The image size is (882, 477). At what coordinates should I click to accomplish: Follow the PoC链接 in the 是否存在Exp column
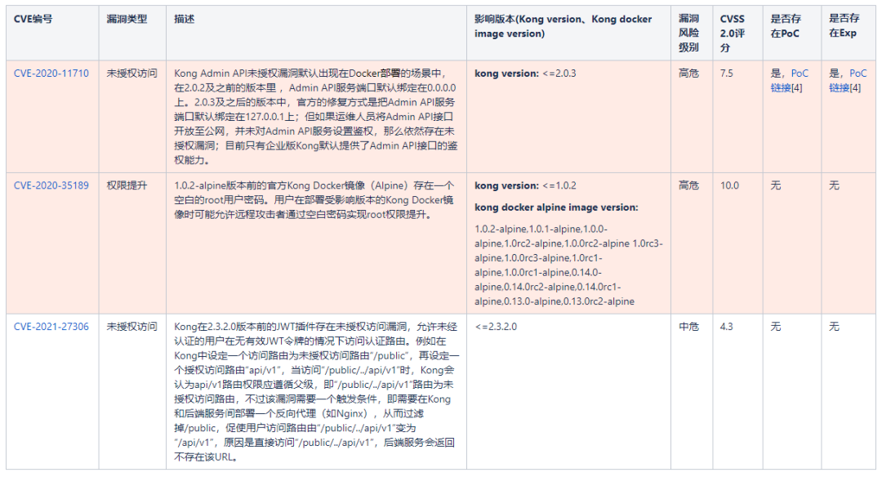tap(848, 80)
